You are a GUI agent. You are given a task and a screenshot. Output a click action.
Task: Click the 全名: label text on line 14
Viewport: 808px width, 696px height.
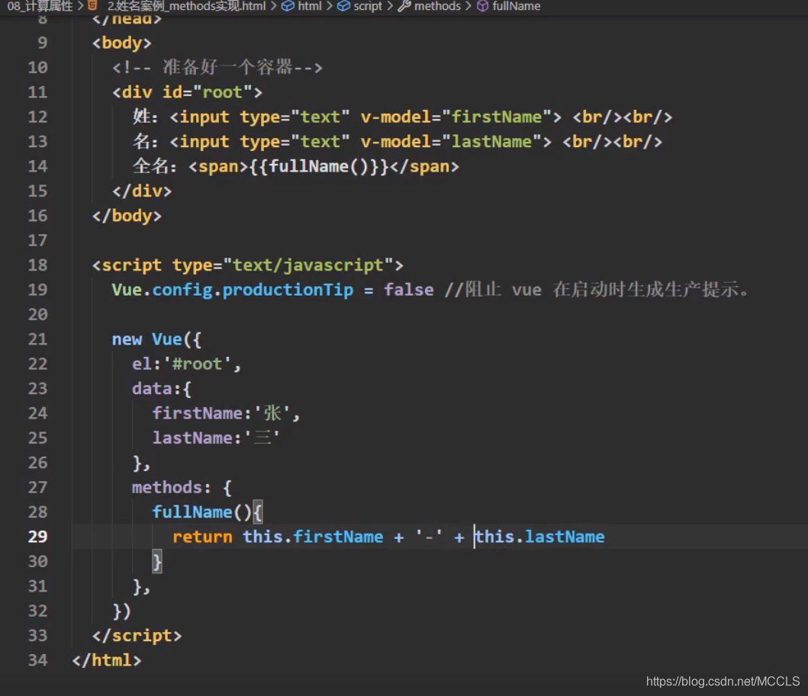pos(155,165)
